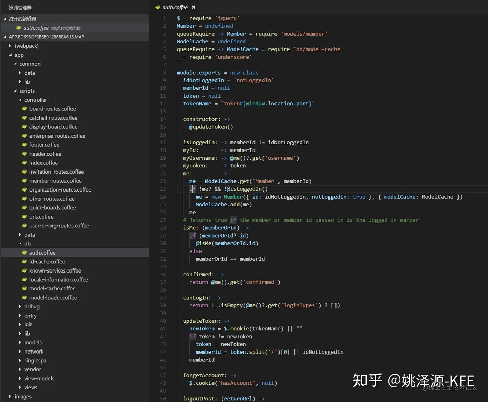The image size is (488, 402).
Task: Click the updateToken method definition line
Action: click(206, 321)
